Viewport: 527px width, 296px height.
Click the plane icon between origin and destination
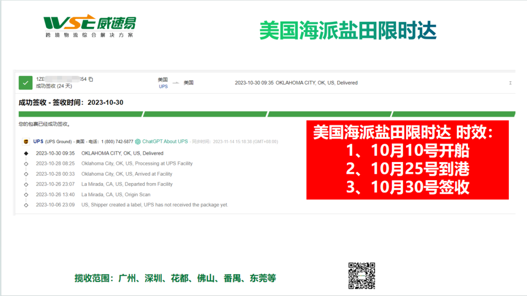pyautogui.click(x=176, y=82)
